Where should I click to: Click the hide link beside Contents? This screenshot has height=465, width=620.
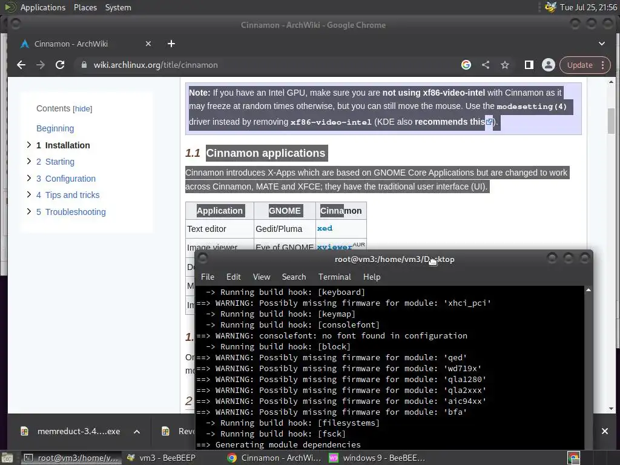(x=82, y=109)
